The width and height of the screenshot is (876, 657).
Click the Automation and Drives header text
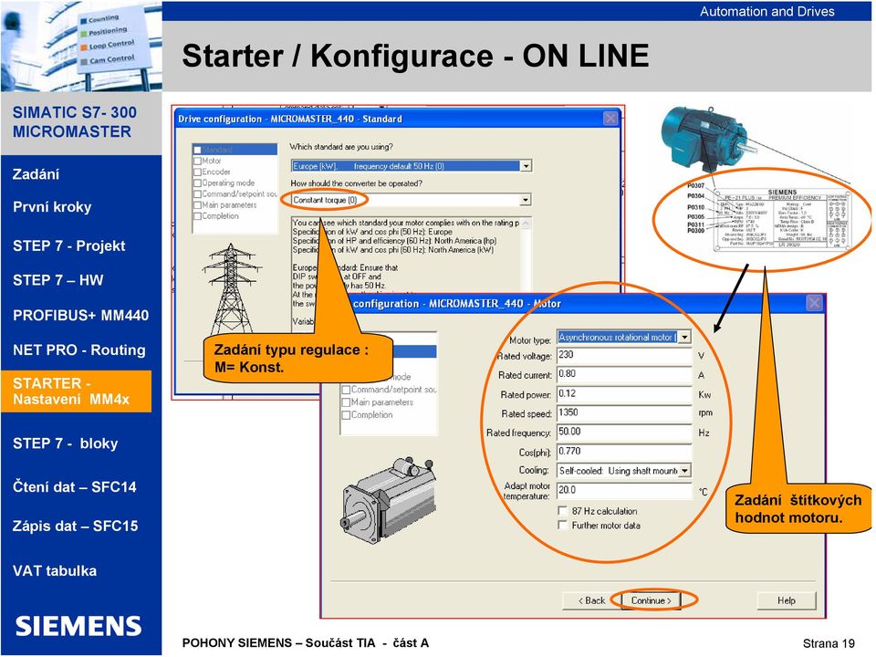click(767, 11)
